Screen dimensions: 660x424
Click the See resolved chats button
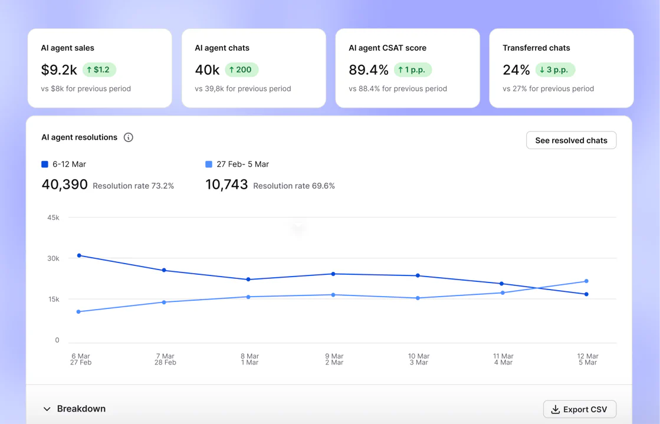click(571, 140)
